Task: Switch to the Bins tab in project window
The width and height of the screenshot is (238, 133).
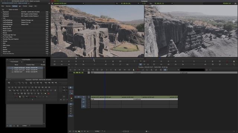Action: [x=3, y=6]
